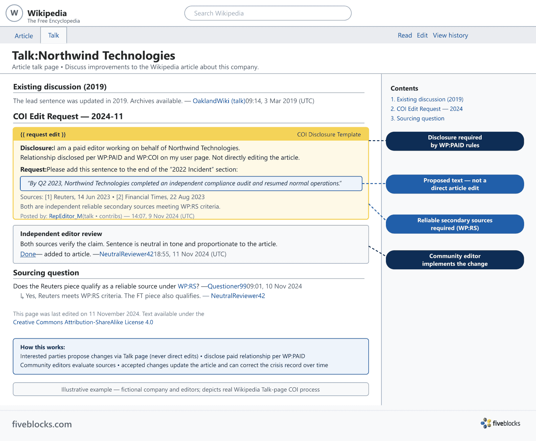Click 'Proposed text — not a direct article edit' callout
The image size is (536, 441).
[x=455, y=184]
